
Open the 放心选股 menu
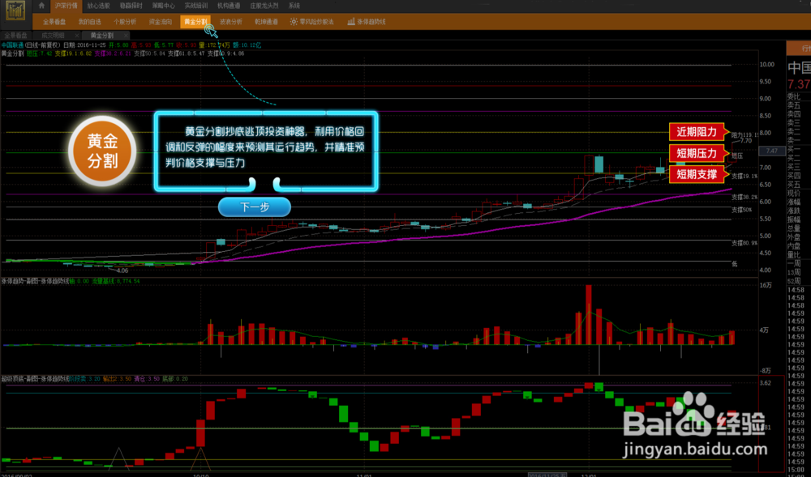[x=99, y=6]
